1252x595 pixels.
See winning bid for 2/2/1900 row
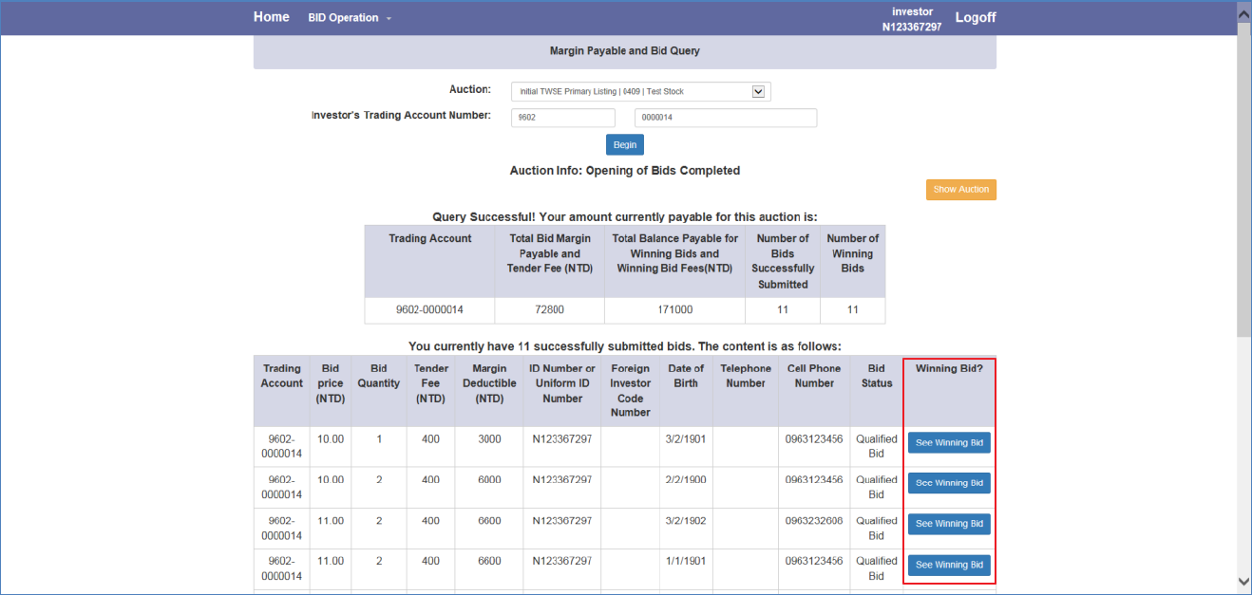[949, 483]
